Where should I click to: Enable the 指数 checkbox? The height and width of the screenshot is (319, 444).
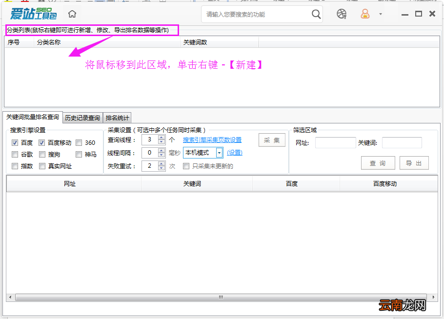click(x=15, y=166)
